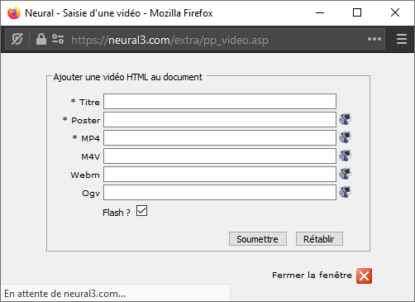Viewport: 415px width, 302px height.
Task: Select the URL in the address bar
Action: (x=169, y=41)
